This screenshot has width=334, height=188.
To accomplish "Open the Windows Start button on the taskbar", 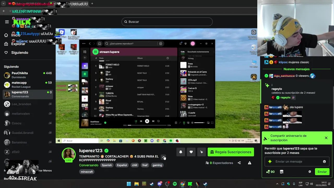I will point(129,184).
